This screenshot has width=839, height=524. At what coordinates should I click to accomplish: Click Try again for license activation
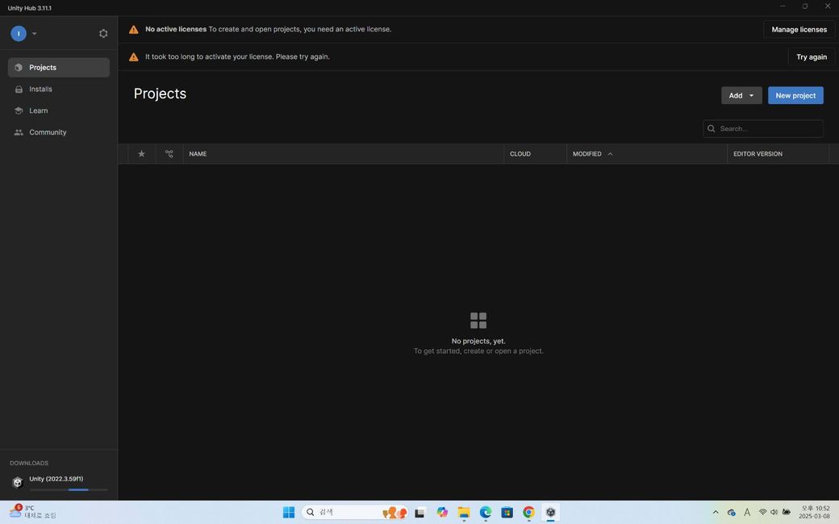[x=811, y=57]
